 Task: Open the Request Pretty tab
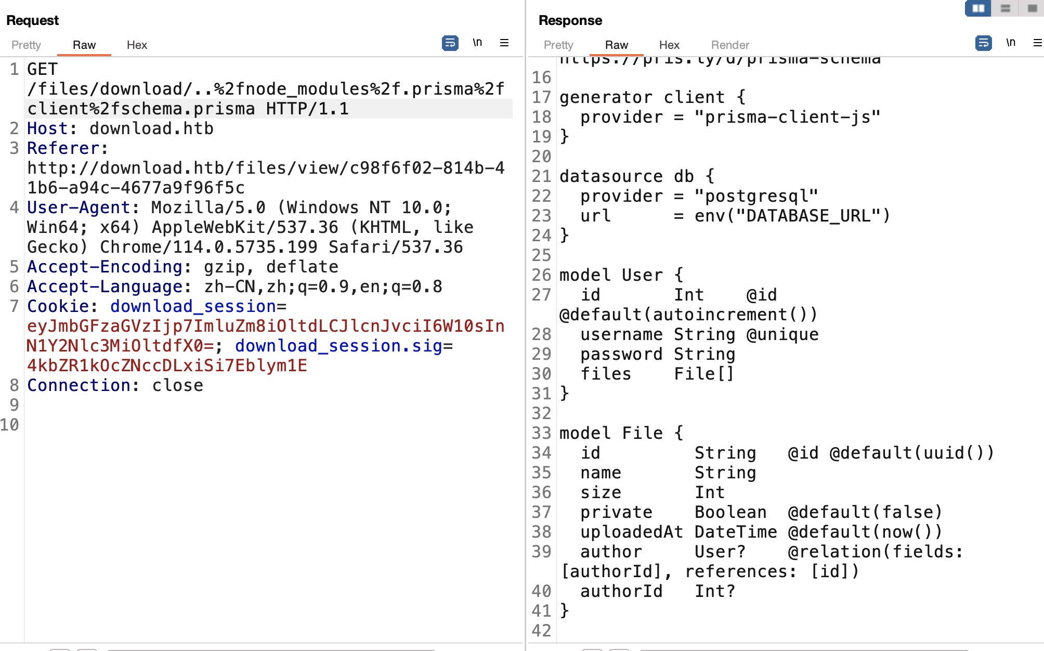tap(26, 45)
